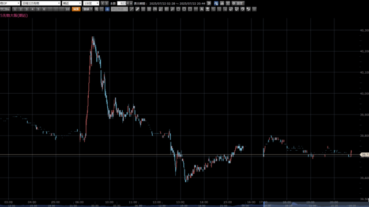The height and width of the screenshot is (207, 369).
Task: Decrease bar count with down stepper
Action: point(128,3)
